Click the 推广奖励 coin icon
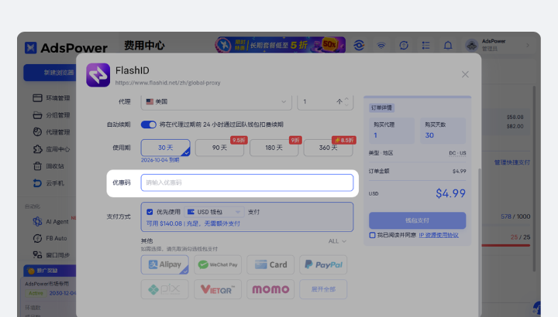 tap(31, 271)
